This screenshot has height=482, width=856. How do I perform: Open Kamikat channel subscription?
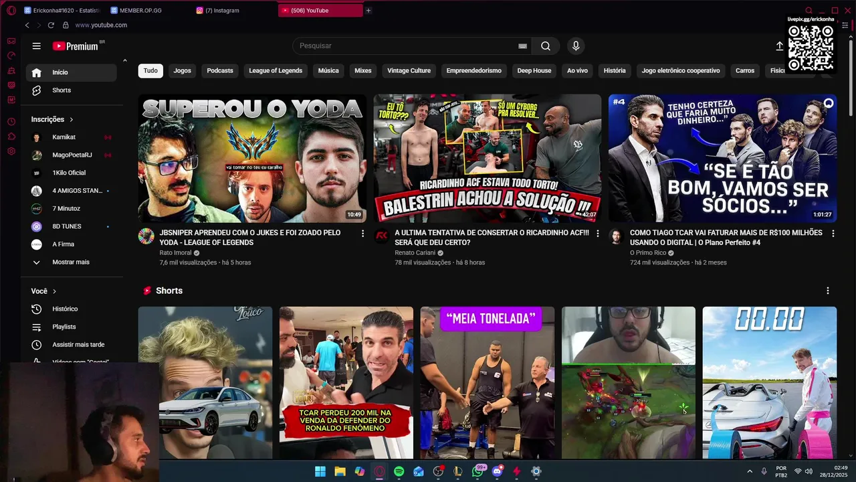click(x=72, y=137)
